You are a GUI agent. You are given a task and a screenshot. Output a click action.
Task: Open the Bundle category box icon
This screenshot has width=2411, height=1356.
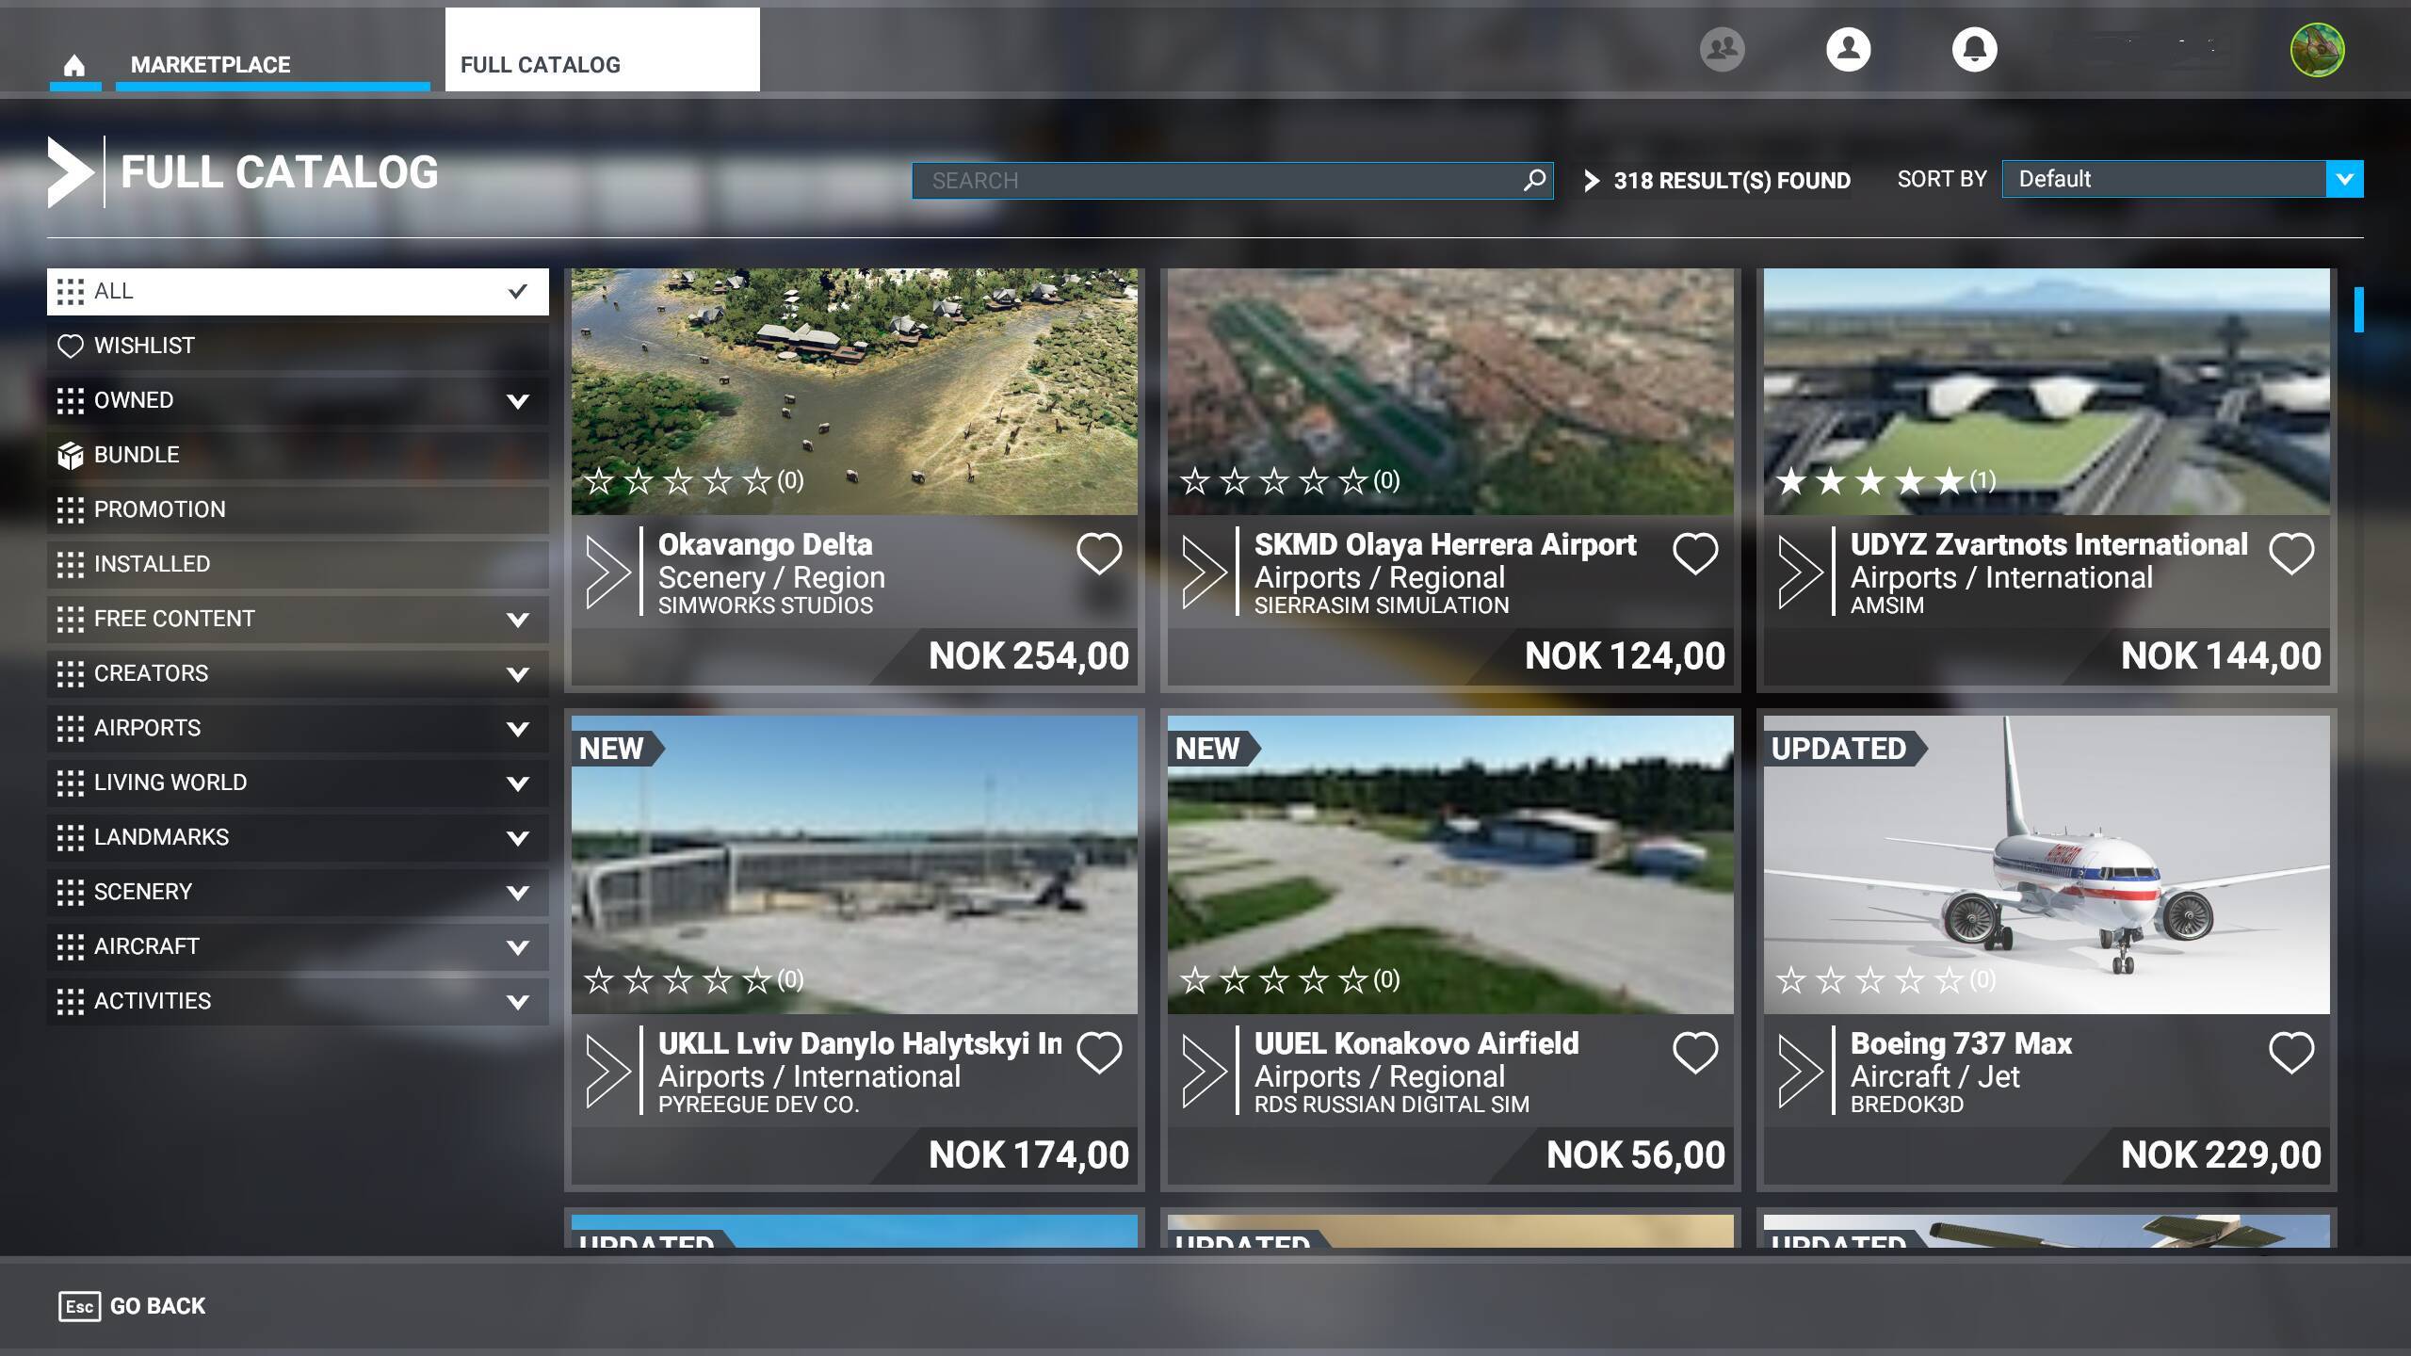point(71,456)
